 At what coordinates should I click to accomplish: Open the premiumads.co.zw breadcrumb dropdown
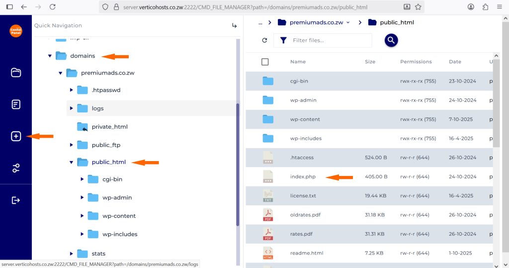[347, 22]
